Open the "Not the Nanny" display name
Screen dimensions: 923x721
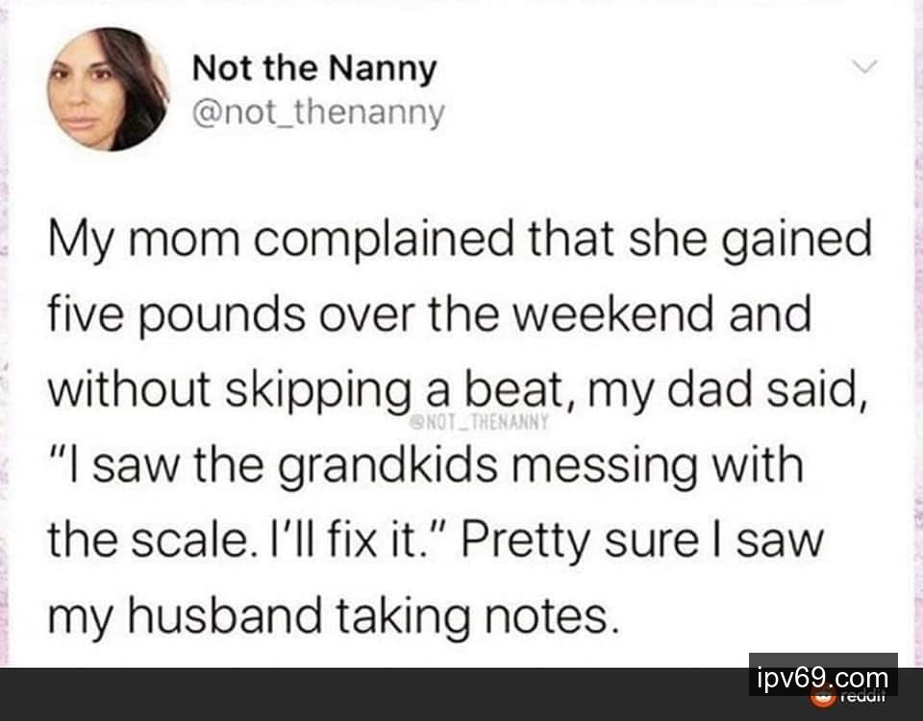coord(314,68)
